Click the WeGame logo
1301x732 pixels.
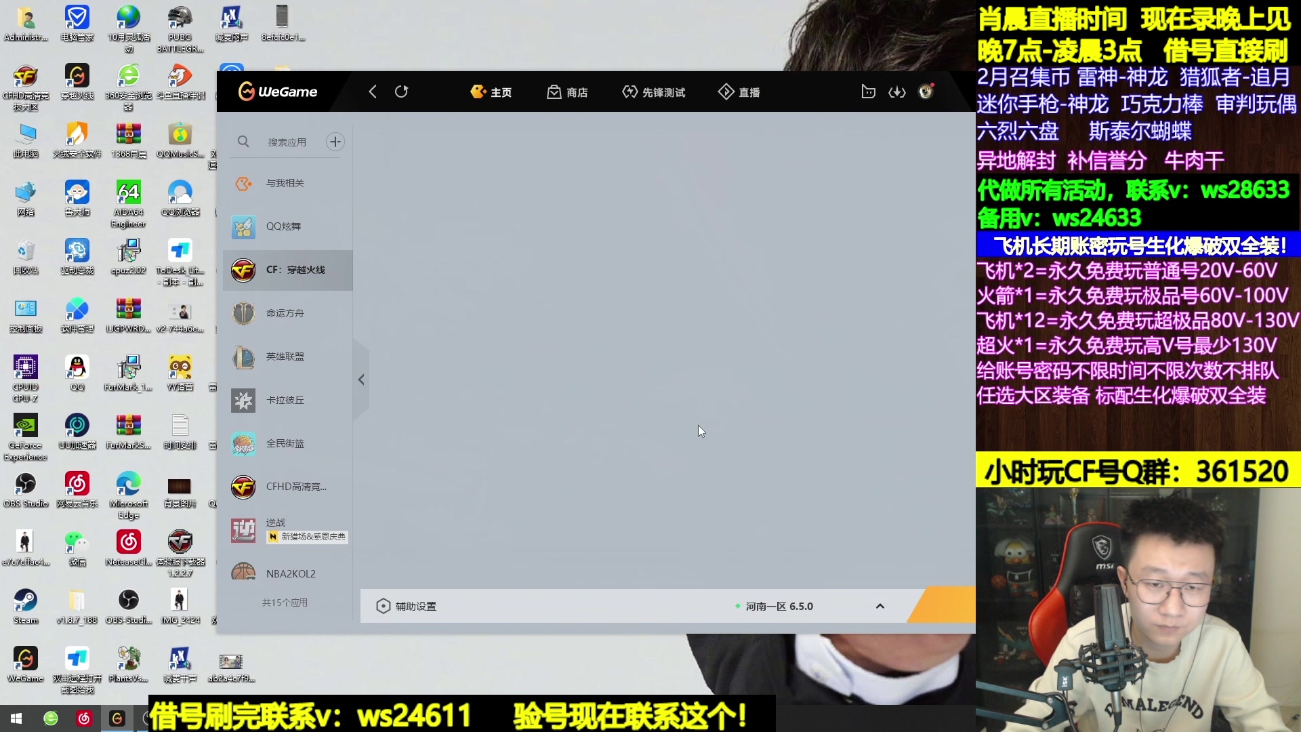pyautogui.click(x=278, y=91)
